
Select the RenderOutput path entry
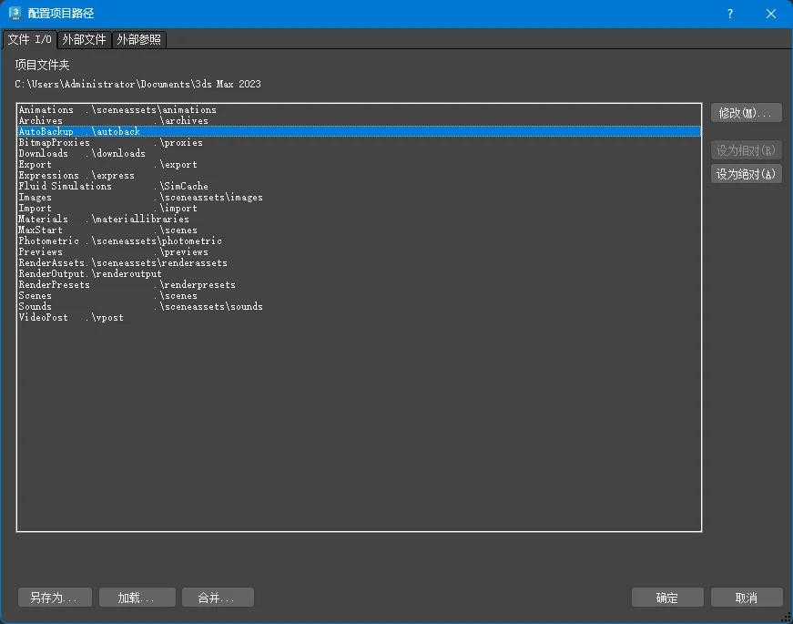90,274
